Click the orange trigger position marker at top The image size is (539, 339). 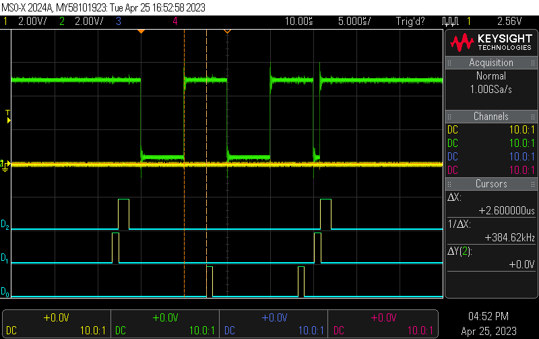pos(141,32)
